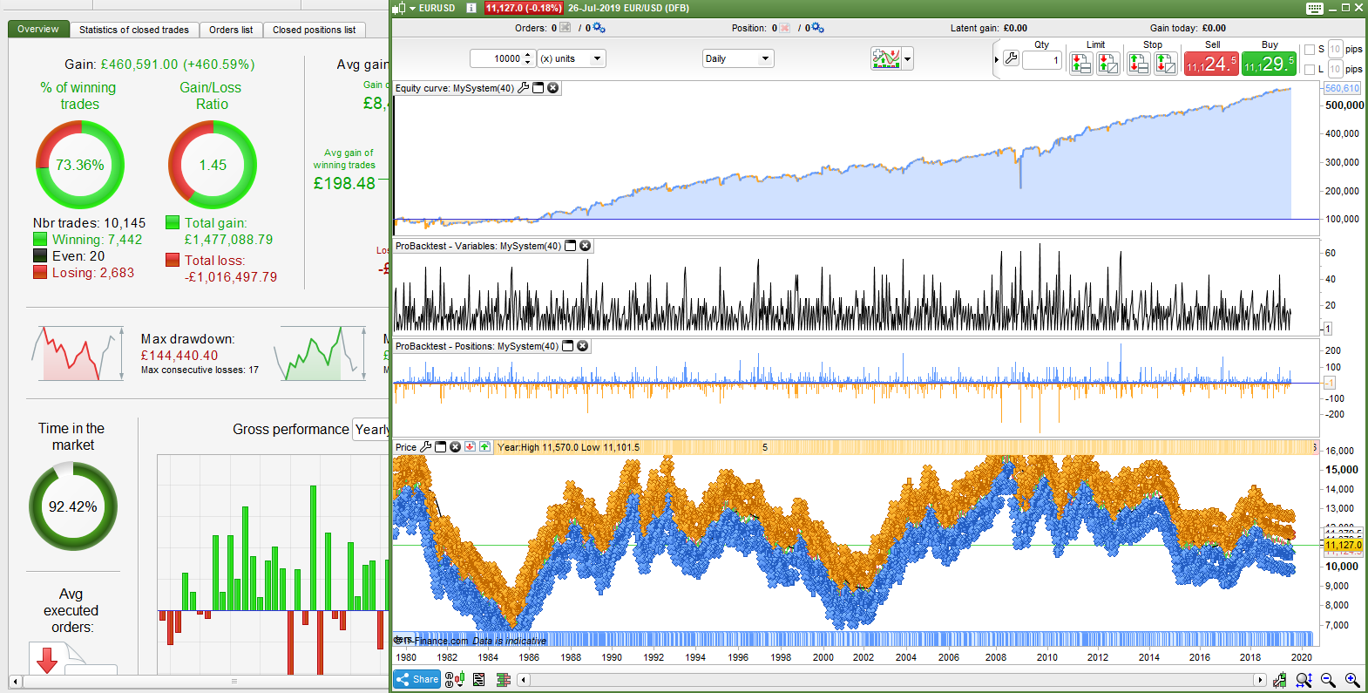Close the ProBacktest Positions panel
The height and width of the screenshot is (693, 1368).
[583, 346]
